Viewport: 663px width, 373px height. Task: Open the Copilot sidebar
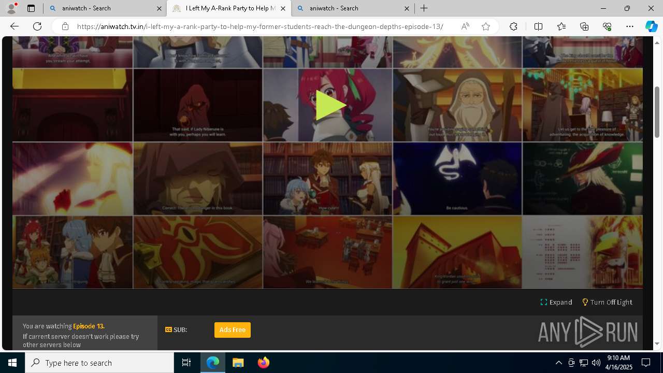click(651, 26)
